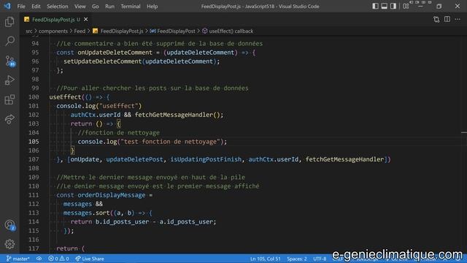Click the //fonction de nettoyage comment
The width and height of the screenshot is (467, 263).
[118, 133]
